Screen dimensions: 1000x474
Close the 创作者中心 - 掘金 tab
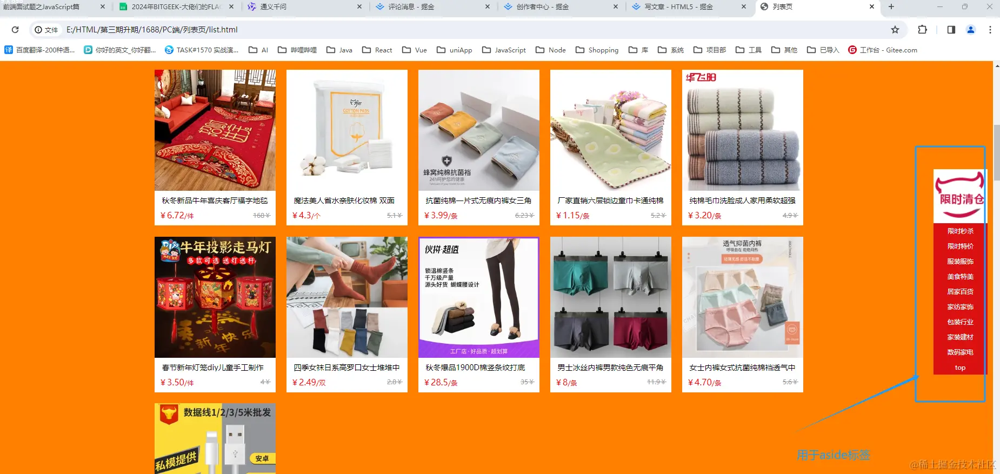pyautogui.click(x=616, y=6)
